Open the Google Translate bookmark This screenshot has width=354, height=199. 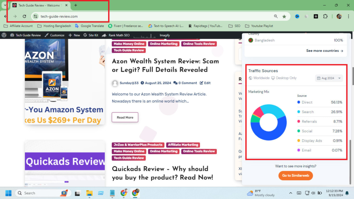[90, 26]
